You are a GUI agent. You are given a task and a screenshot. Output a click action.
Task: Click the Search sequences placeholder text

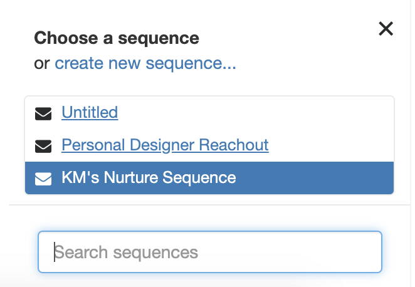(x=126, y=253)
